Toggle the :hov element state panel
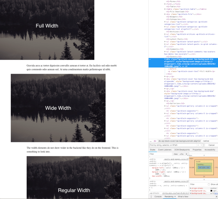The image size is (218, 199). [x=176, y=154]
